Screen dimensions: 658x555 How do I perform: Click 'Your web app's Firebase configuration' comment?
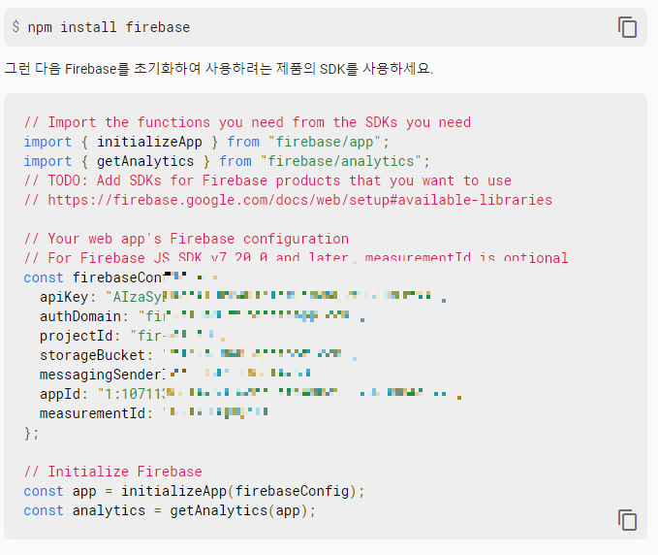point(186,239)
